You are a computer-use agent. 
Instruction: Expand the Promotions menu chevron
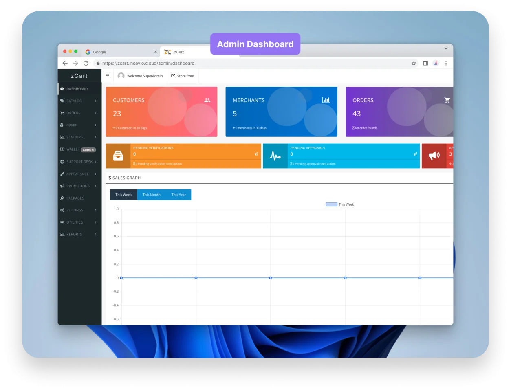point(95,186)
